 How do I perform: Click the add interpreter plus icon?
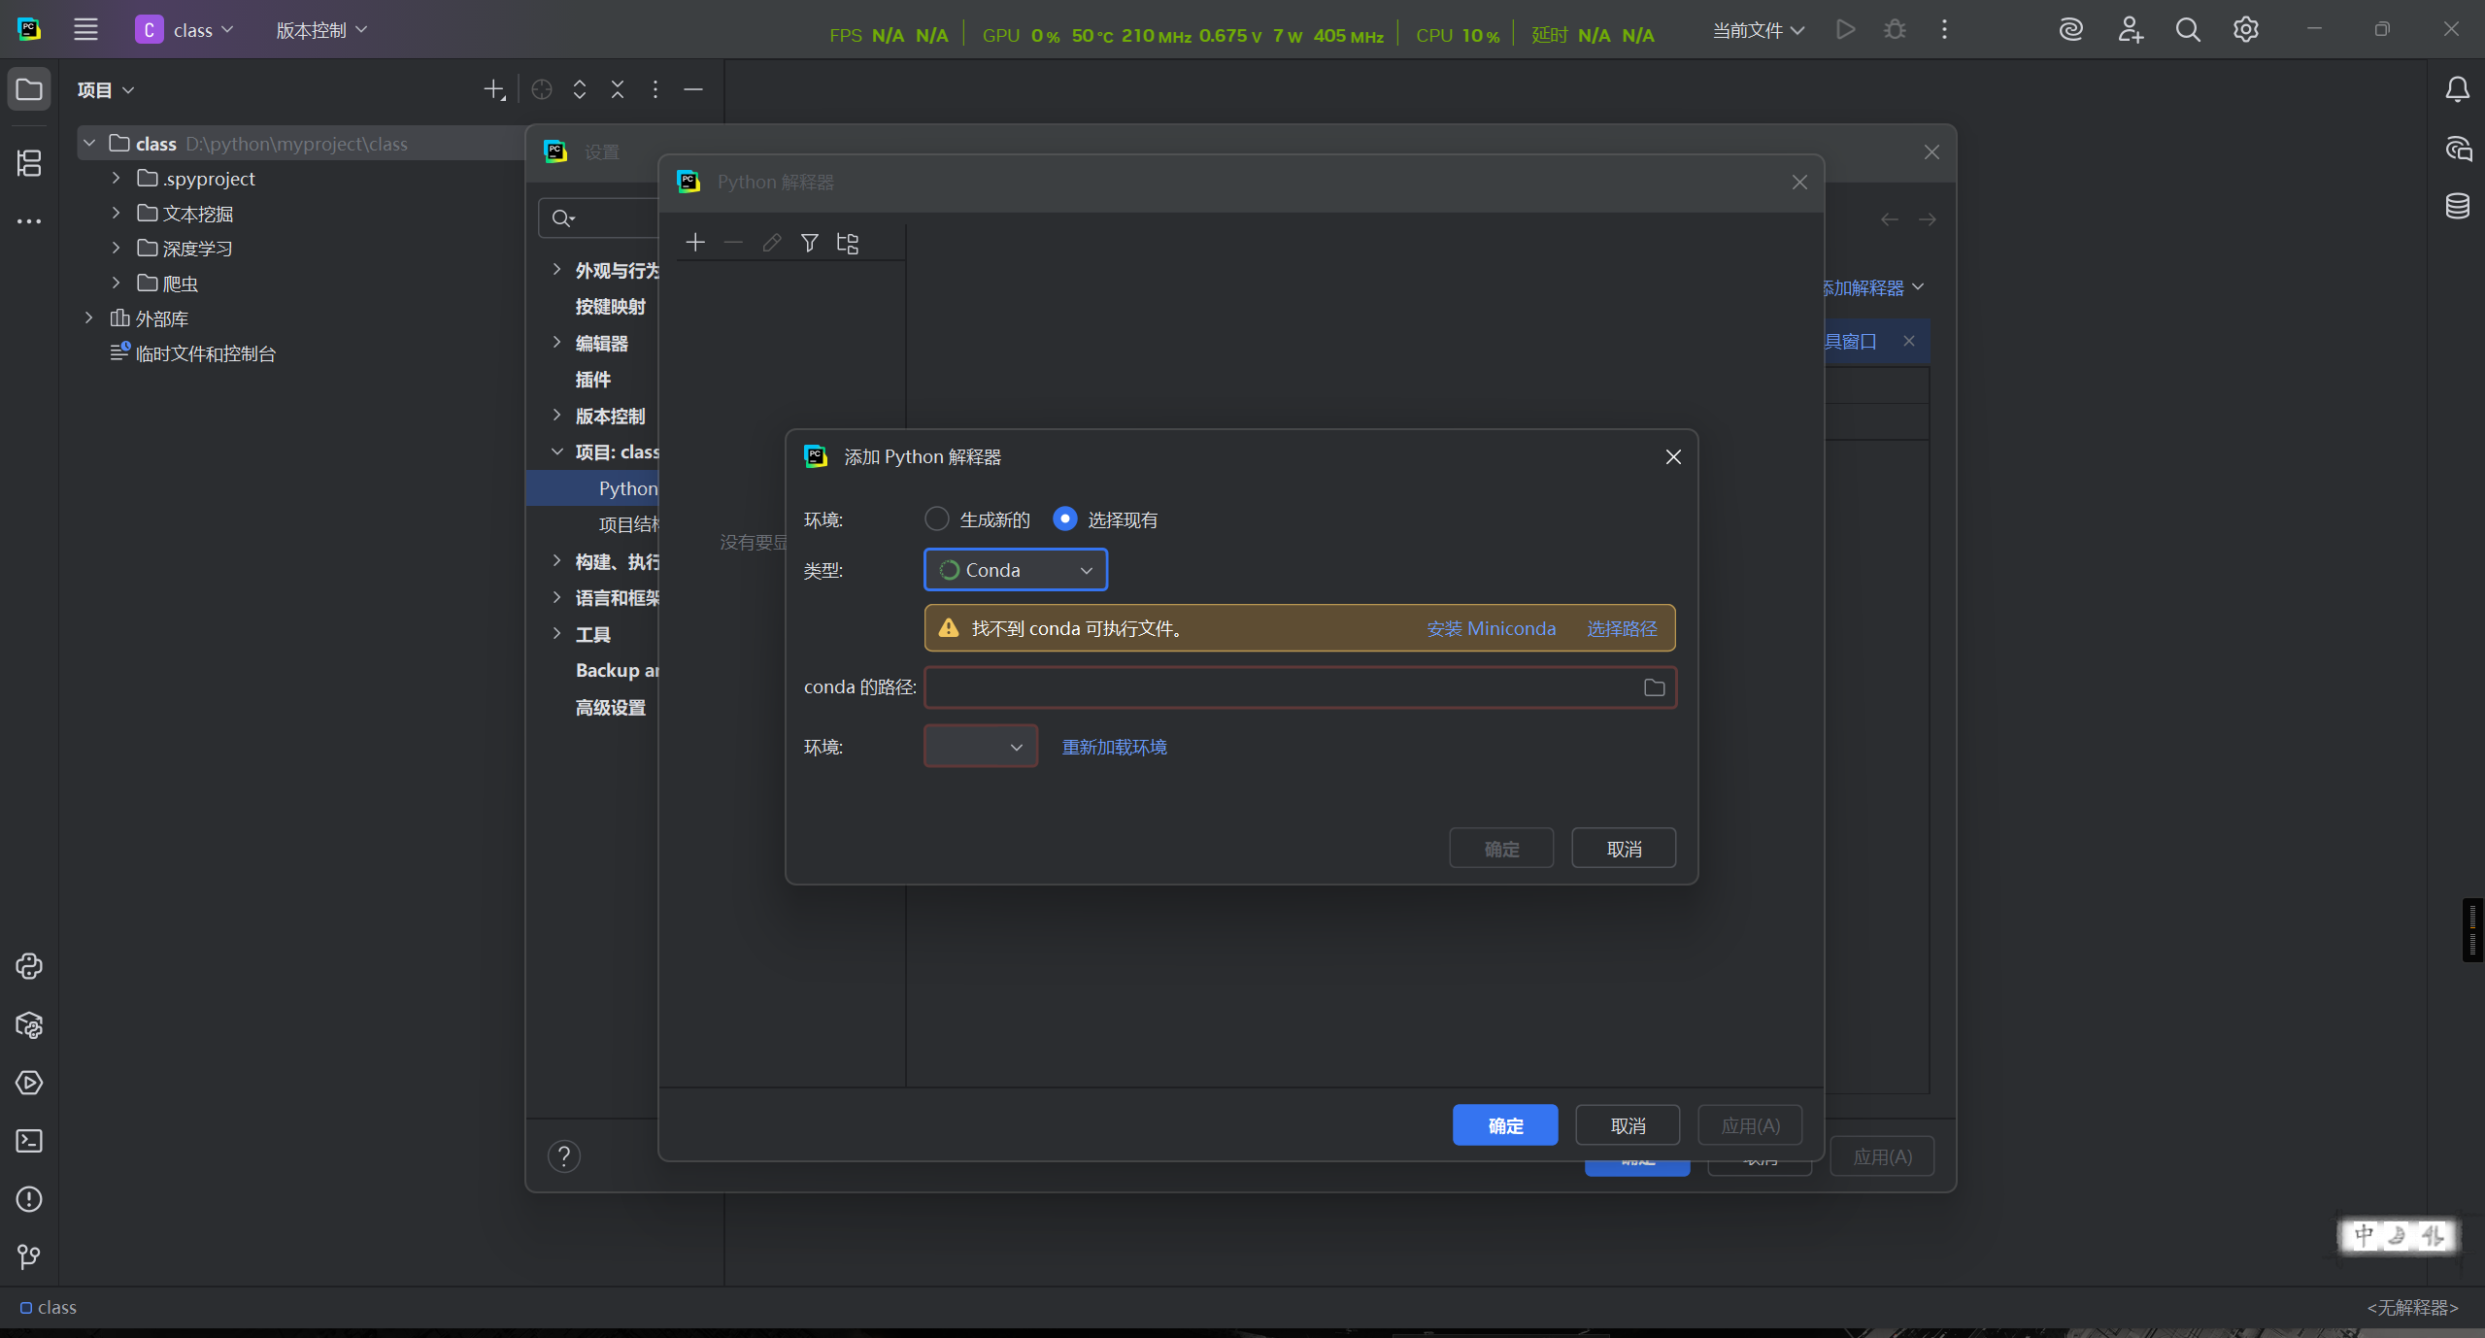[x=695, y=243]
